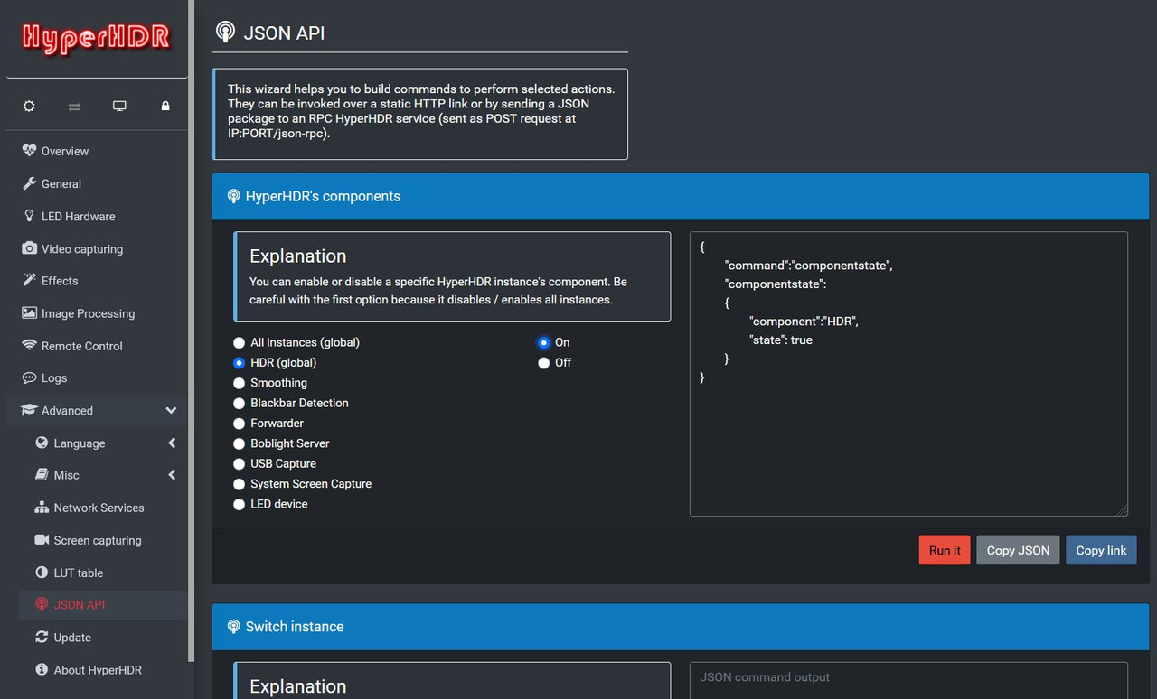Image resolution: width=1157 pixels, height=699 pixels.
Task: Select the Smoothing radio button
Action: pyautogui.click(x=240, y=383)
